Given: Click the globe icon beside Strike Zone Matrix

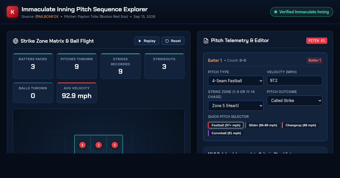Looking at the screenshot, I should (x=16, y=41).
